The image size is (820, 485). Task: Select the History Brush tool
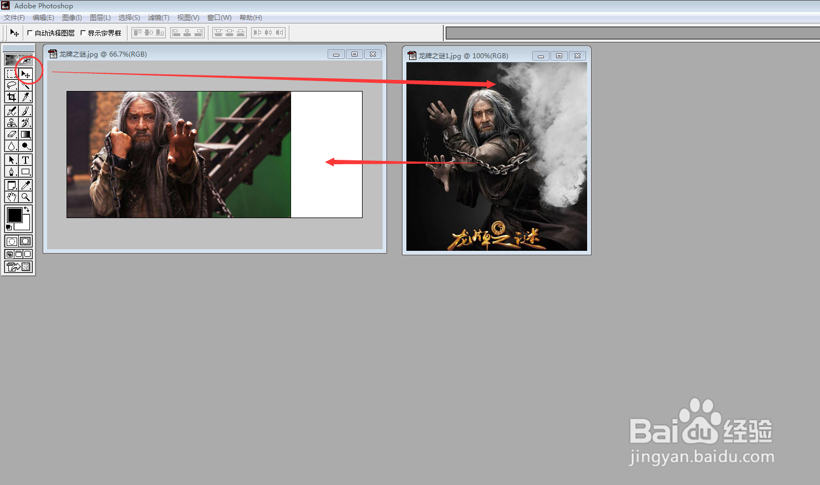pos(26,123)
